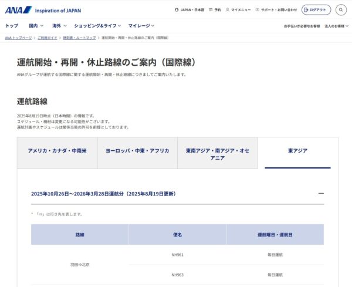The image size is (352, 287).
Task: Expand the 国内 navigation dropdown
Action: (36, 26)
